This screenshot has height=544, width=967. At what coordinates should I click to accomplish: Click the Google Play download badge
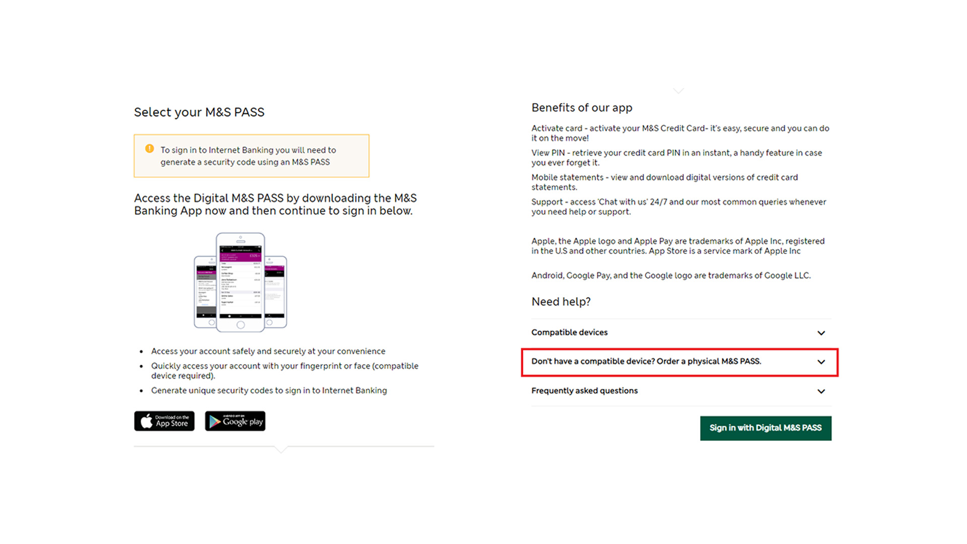pyautogui.click(x=235, y=421)
